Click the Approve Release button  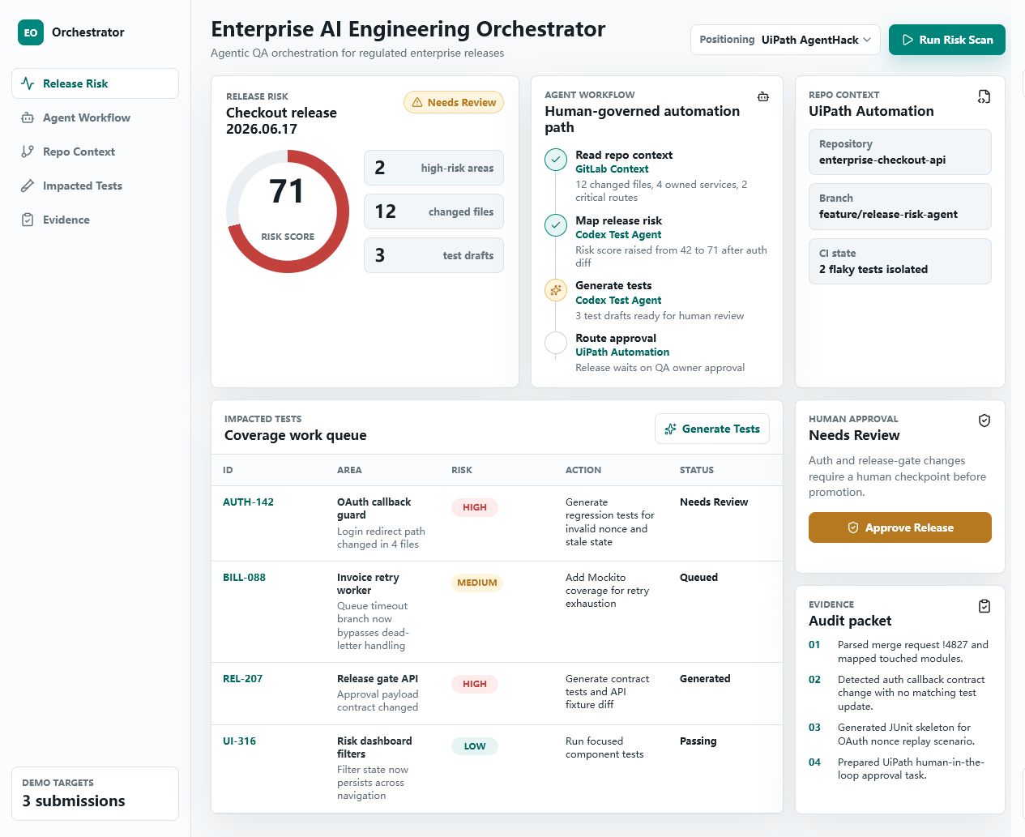(x=900, y=527)
